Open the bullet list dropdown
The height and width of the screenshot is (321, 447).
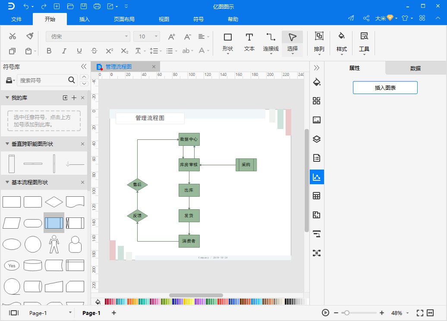point(172,51)
